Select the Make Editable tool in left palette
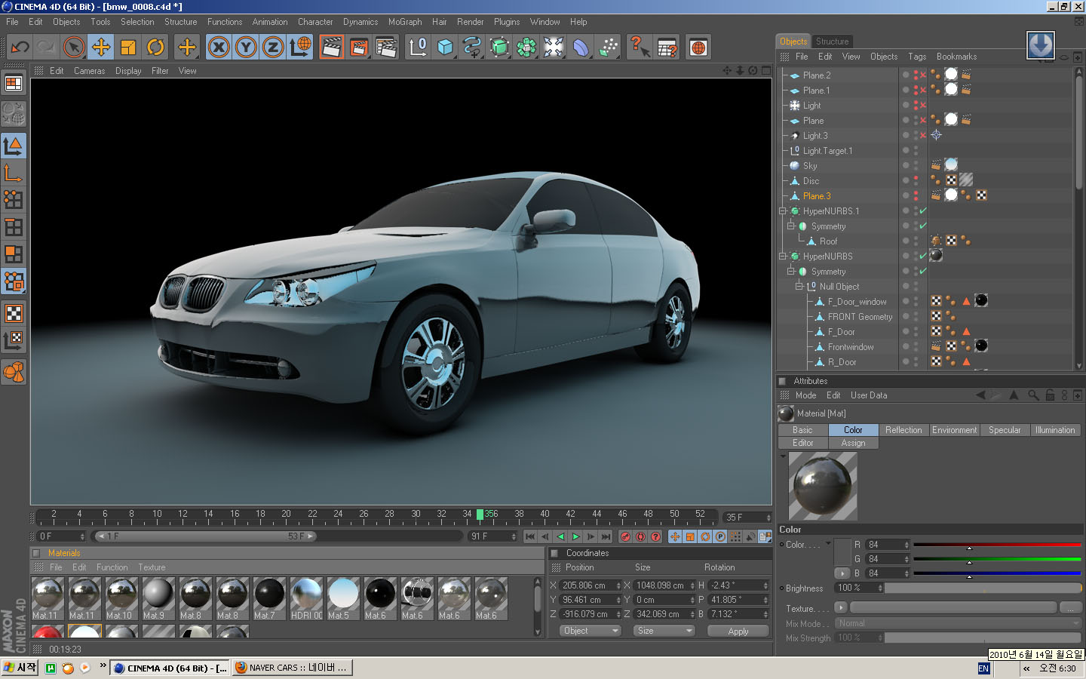Image resolution: width=1086 pixels, height=679 pixels. point(14,114)
